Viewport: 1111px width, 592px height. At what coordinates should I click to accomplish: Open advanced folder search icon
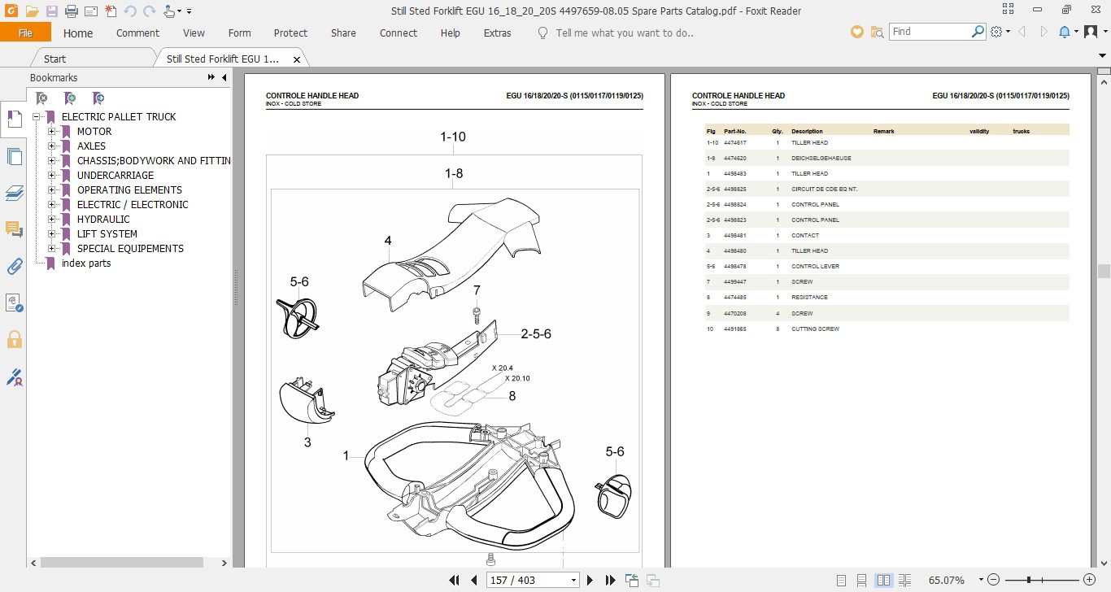coord(877,32)
